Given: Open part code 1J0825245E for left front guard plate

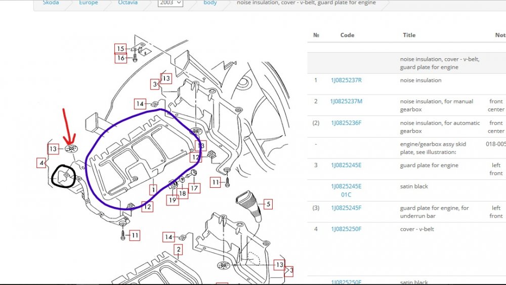Looking at the screenshot, I should point(346,165).
